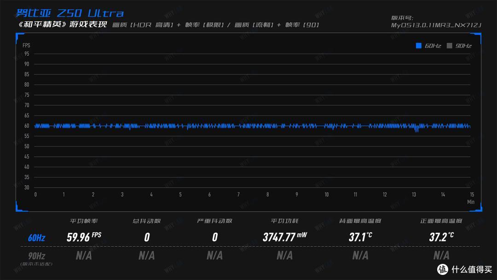Click the 总抖动数 column header
This screenshot has height=280, width=497.
click(x=146, y=221)
